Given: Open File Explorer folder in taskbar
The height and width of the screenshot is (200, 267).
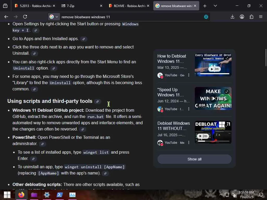Looking at the screenshot, I should [34, 195].
